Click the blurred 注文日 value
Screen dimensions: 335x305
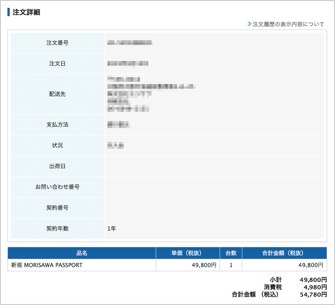pyautogui.click(x=128, y=63)
